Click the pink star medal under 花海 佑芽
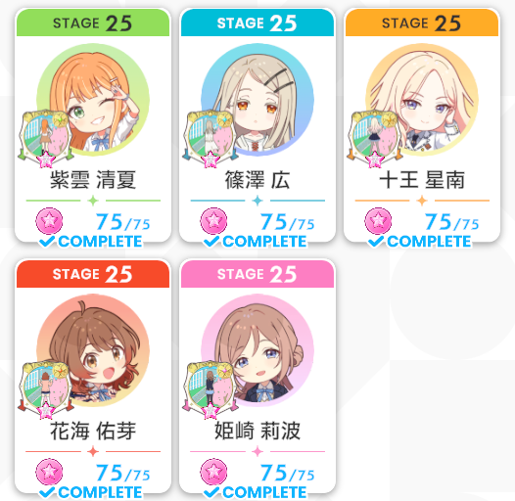This screenshot has height=501, width=515. click(49, 472)
